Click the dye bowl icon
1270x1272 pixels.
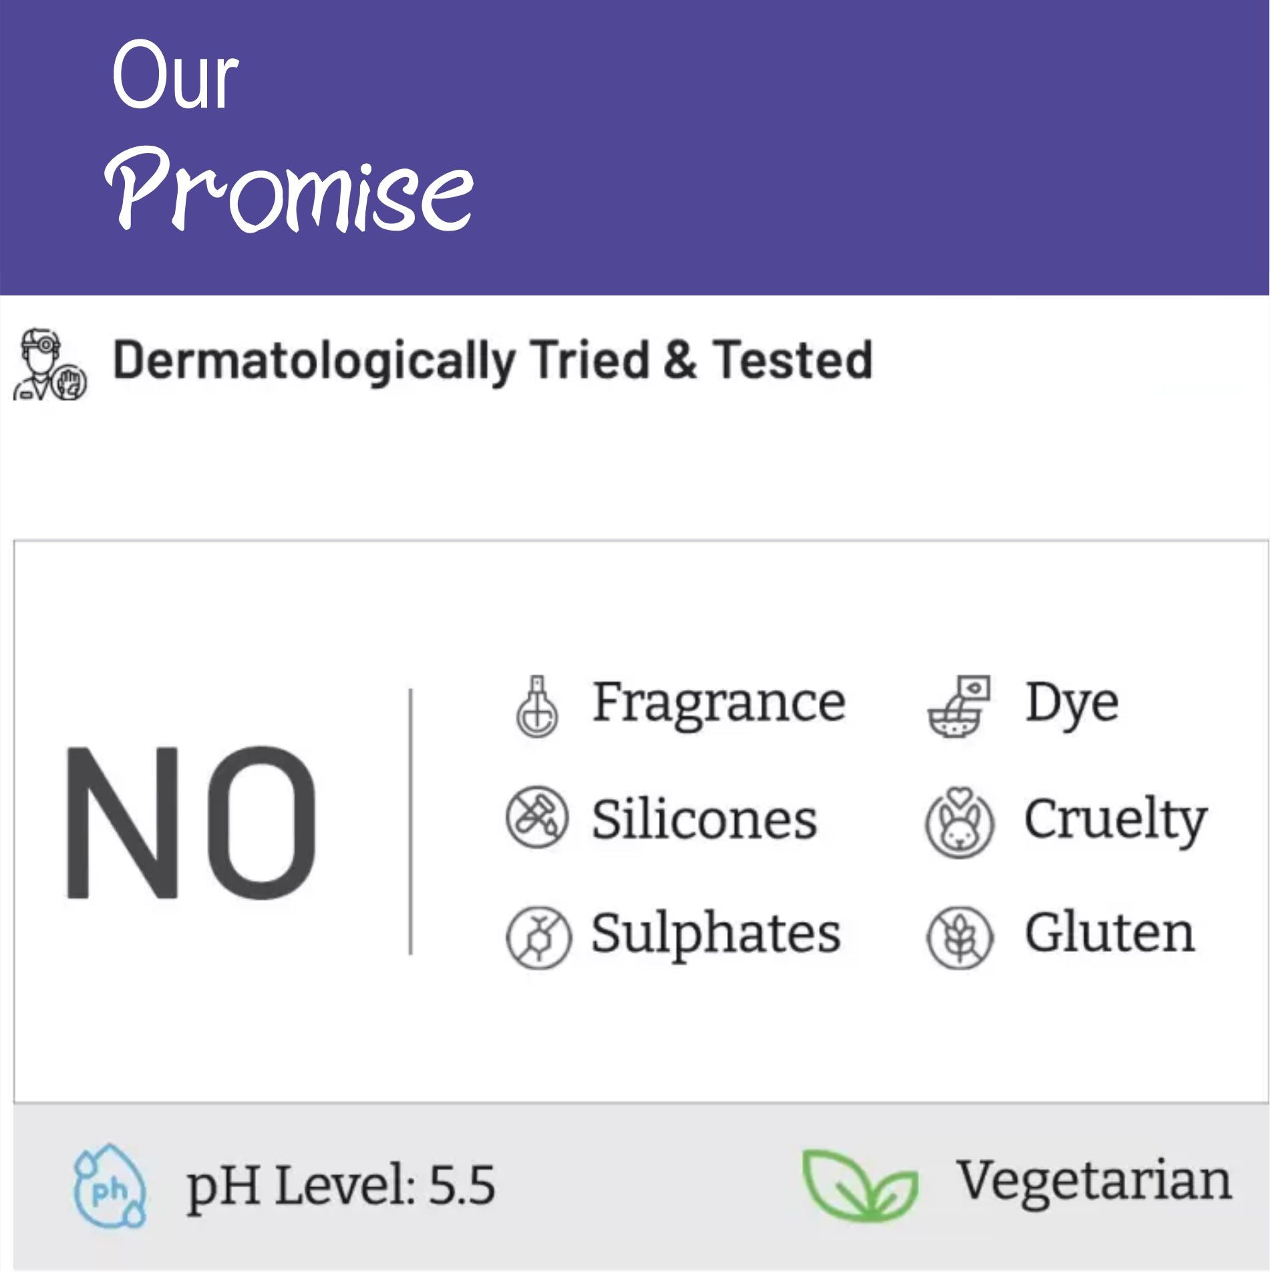click(959, 707)
